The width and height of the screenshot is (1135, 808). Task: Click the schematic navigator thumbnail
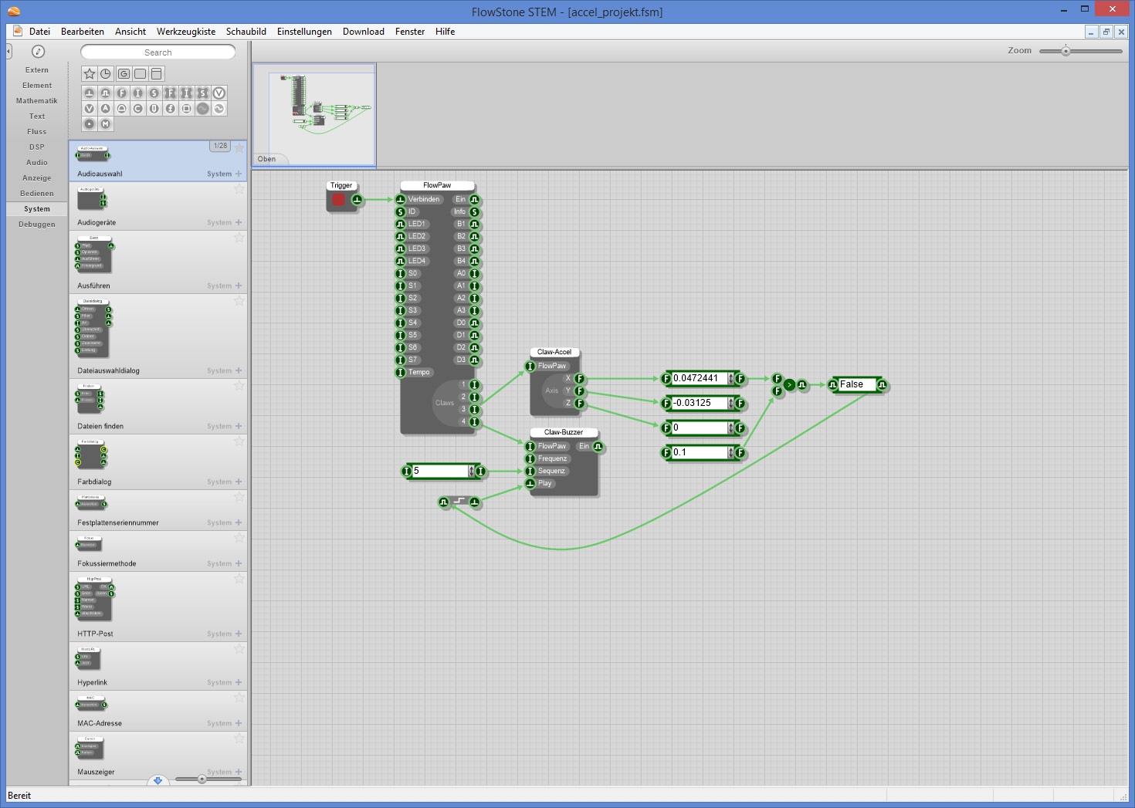coord(314,114)
